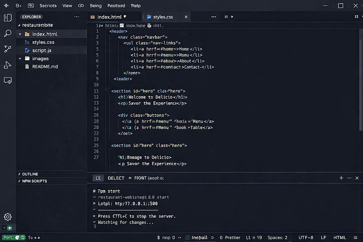Image resolution: width=363 pixels, height=242 pixels.
Task: Select styles.css in Explorer
Action: [x=52, y=42]
